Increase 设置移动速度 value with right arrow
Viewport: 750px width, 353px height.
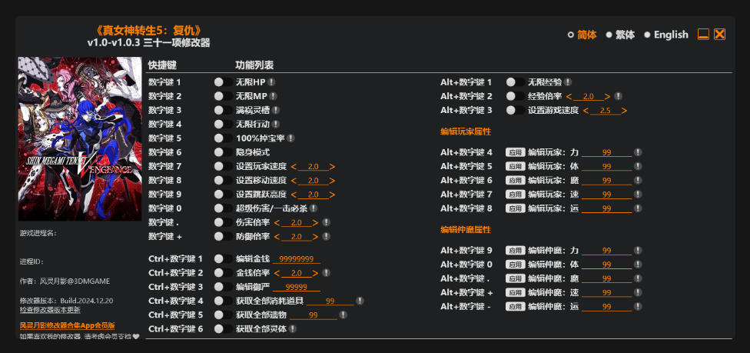coord(332,181)
